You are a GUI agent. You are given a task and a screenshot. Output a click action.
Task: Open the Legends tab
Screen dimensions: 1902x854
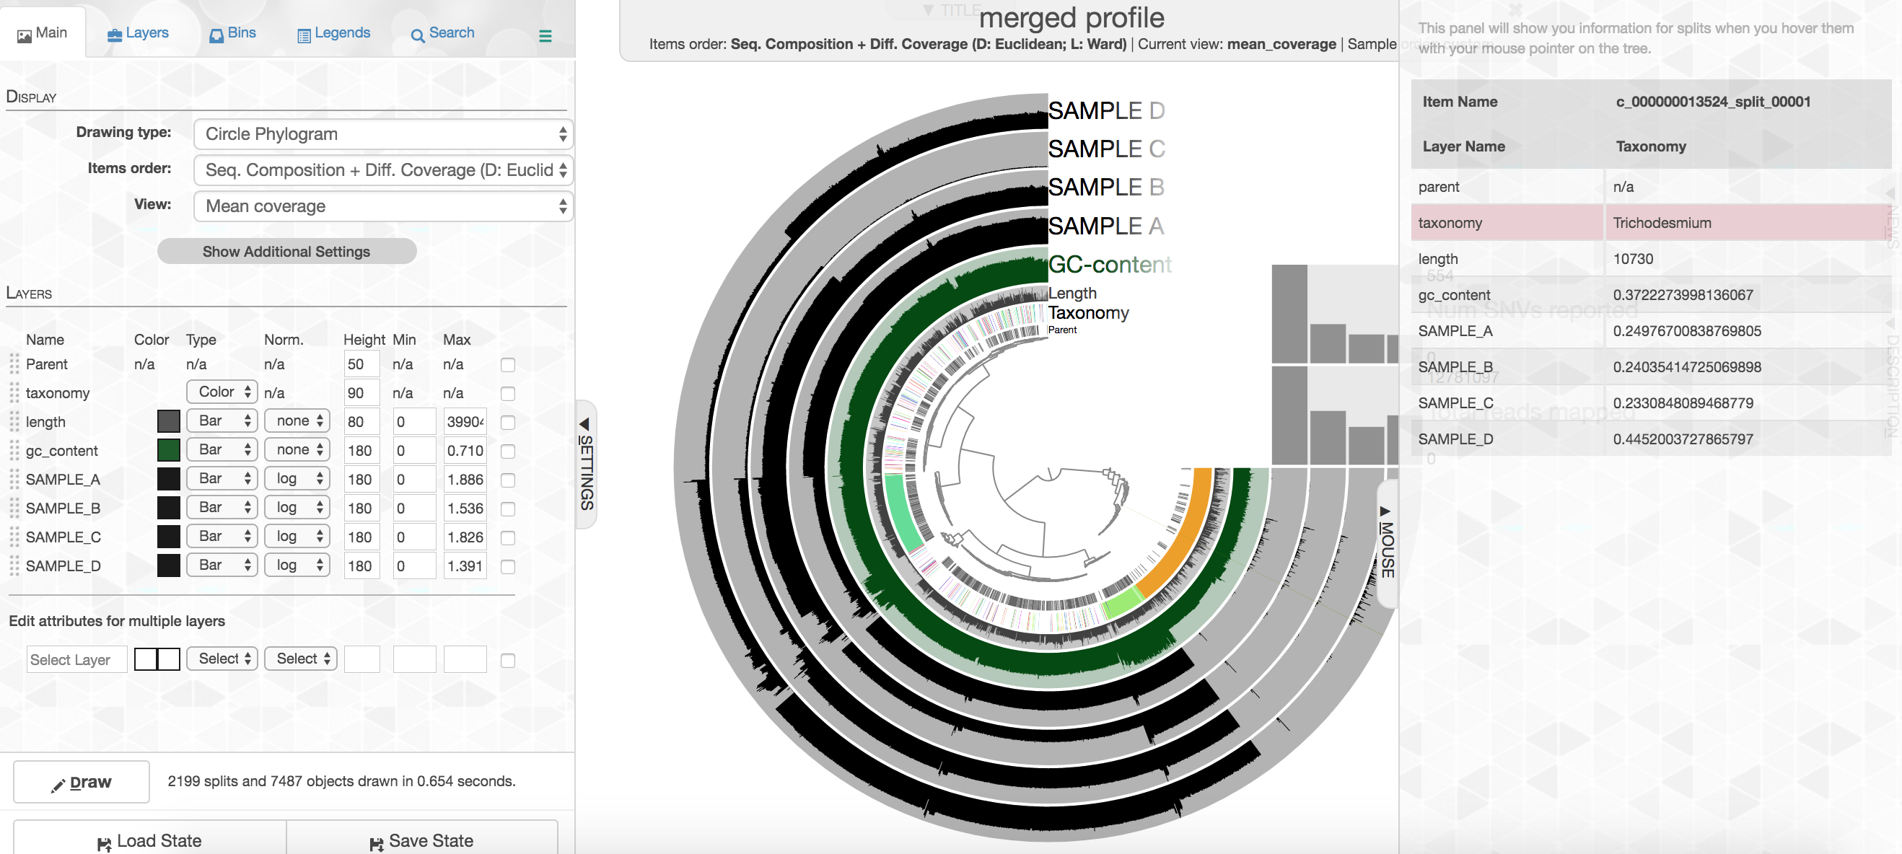334,33
